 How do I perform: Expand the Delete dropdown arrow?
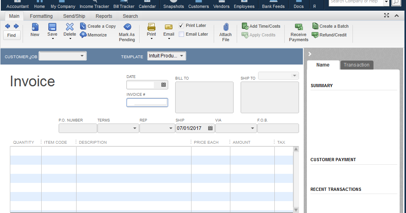[x=70, y=39]
